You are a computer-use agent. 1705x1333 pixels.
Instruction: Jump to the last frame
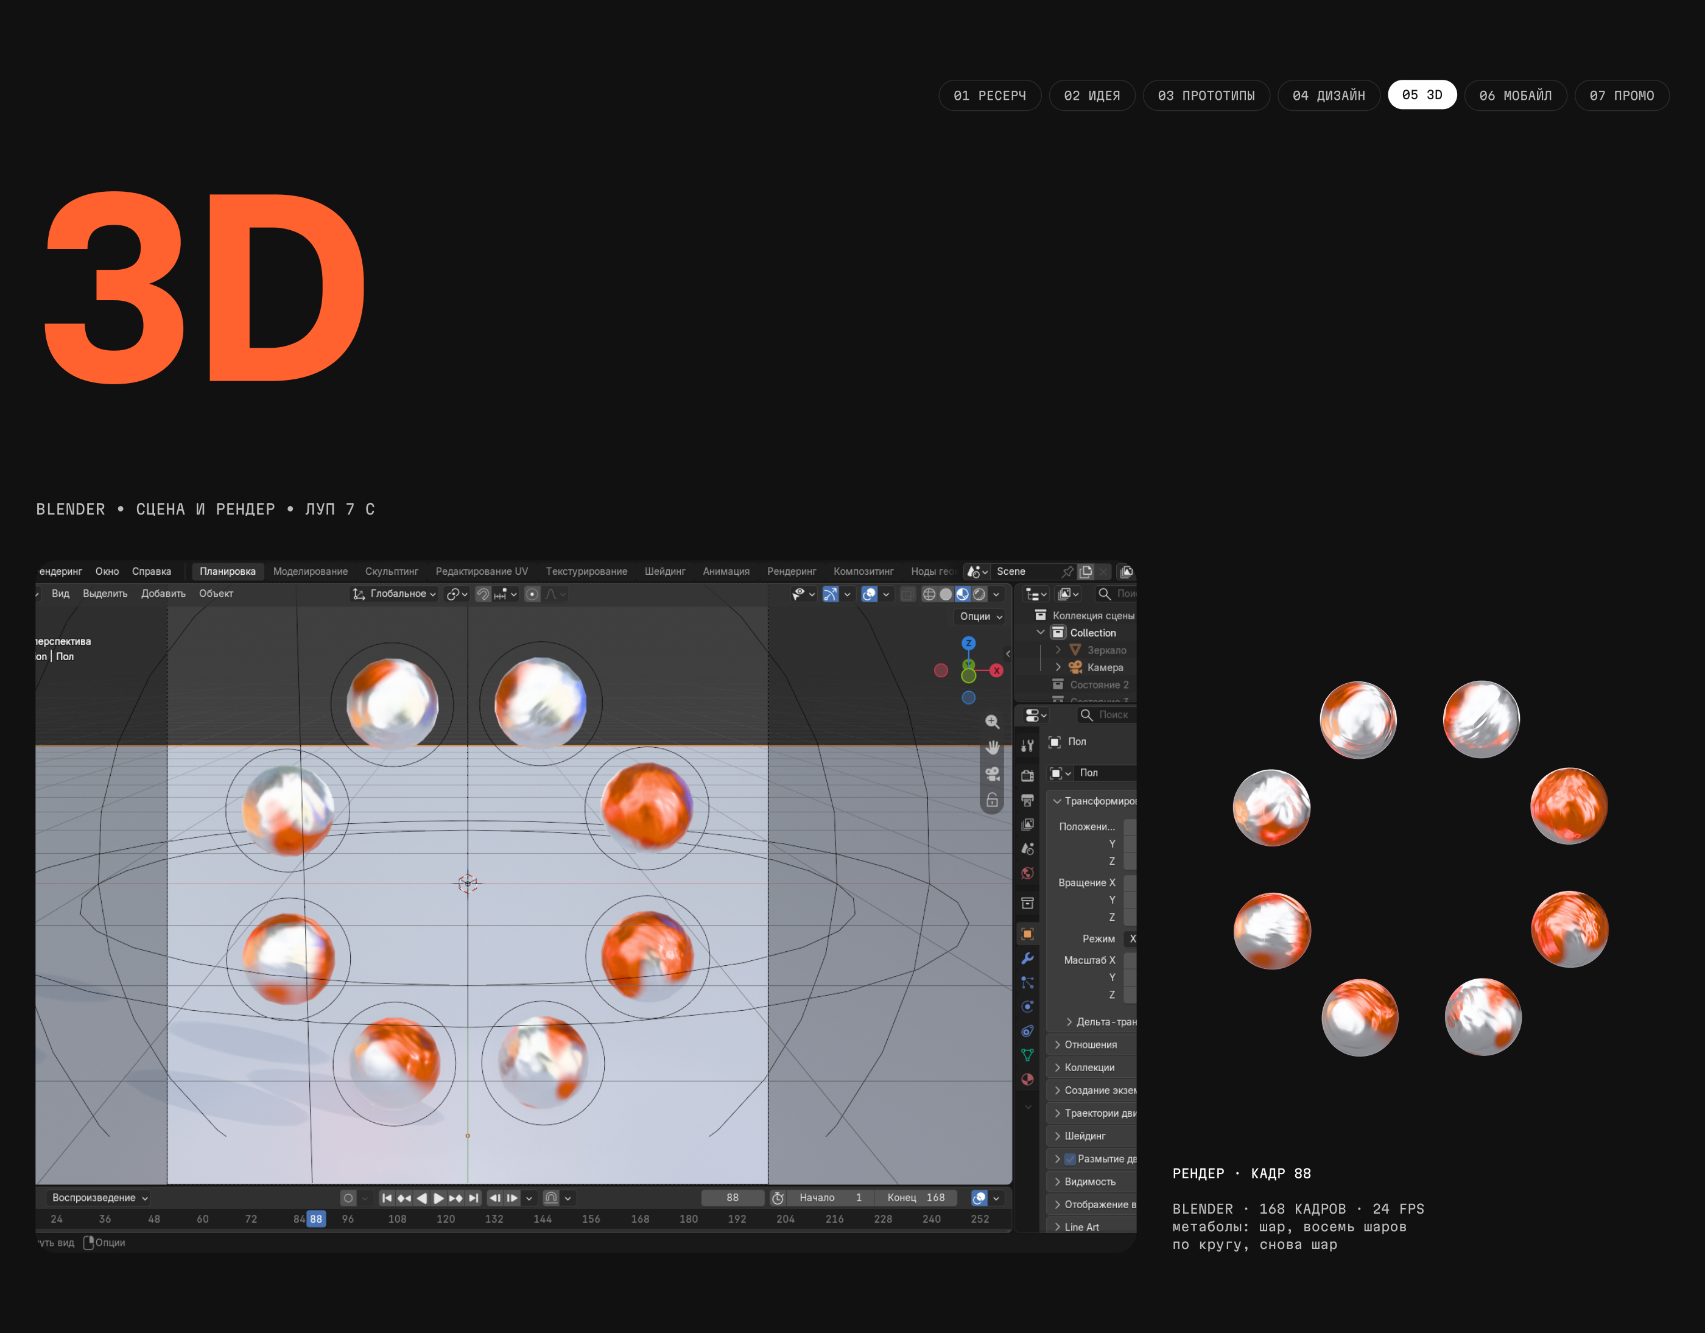pyautogui.click(x=473, y=1198)
